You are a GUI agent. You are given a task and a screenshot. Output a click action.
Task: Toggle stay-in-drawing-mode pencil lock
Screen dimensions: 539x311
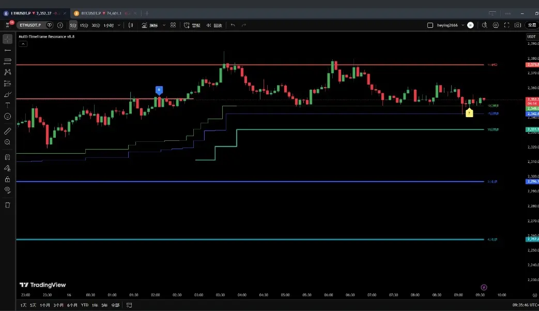[x=8, y=168]
